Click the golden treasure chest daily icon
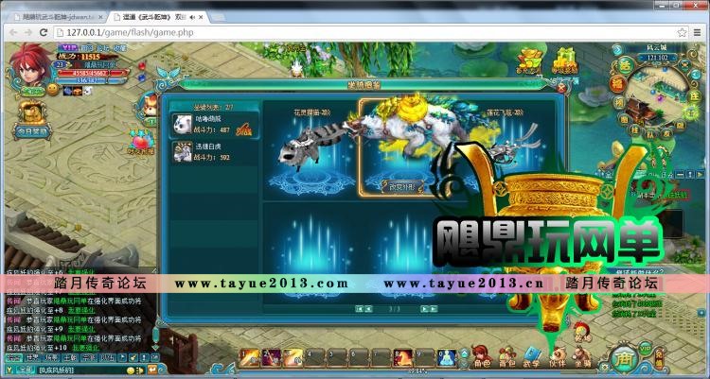Viewport: 710px width, 379px height. (x=32, y=112)
